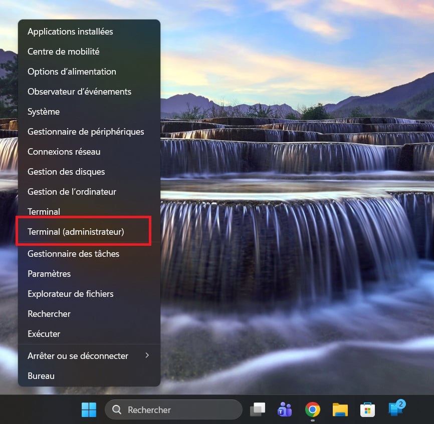Open Outlook showing 2 notifications
The height and width of the screenshot is (424, 434).
(x=395, y=409)
